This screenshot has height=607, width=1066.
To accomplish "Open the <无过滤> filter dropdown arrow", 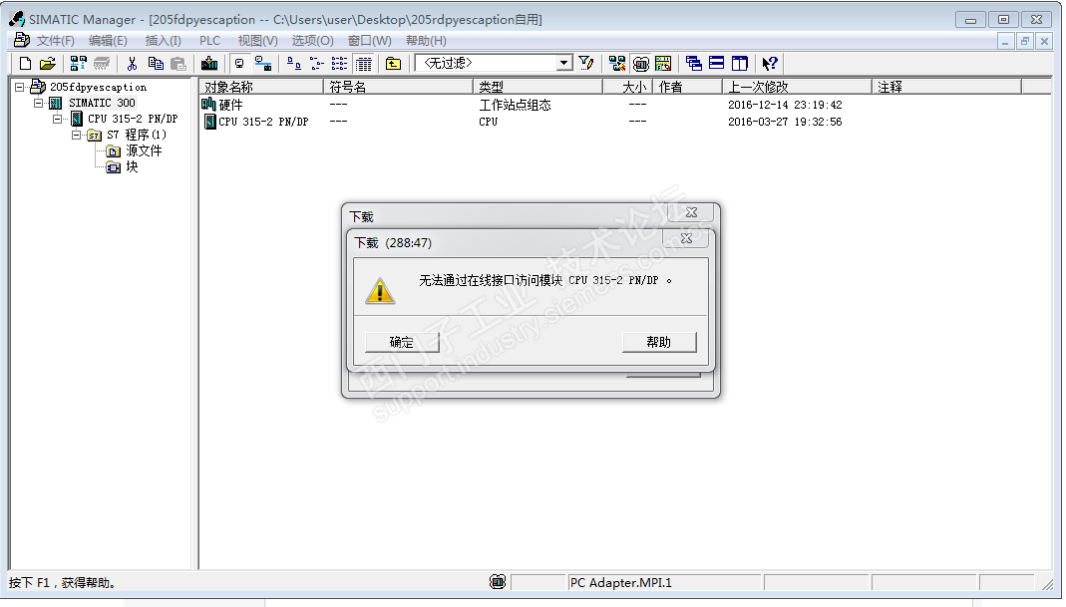I will pyautogui.click(x=563, y=63).
